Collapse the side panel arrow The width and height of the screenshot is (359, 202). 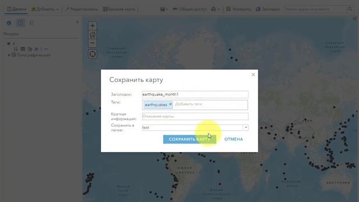(77, 22)
